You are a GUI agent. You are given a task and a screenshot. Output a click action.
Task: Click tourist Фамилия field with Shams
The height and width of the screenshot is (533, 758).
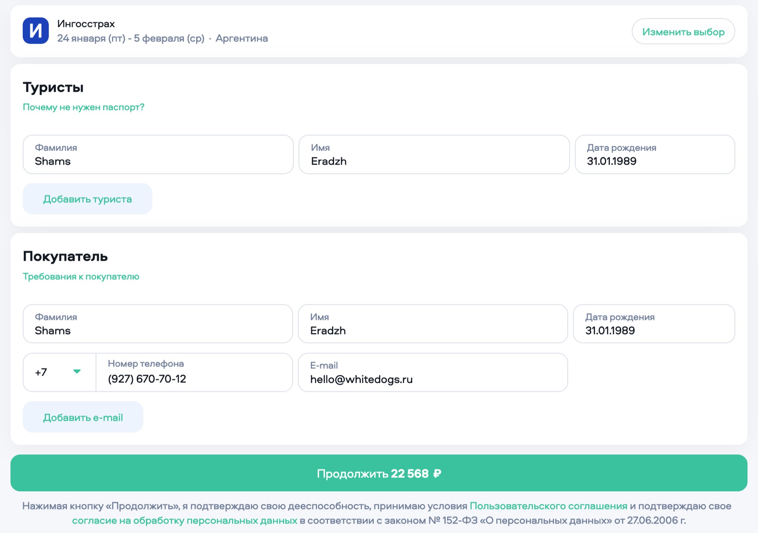[x=158, y=155]
